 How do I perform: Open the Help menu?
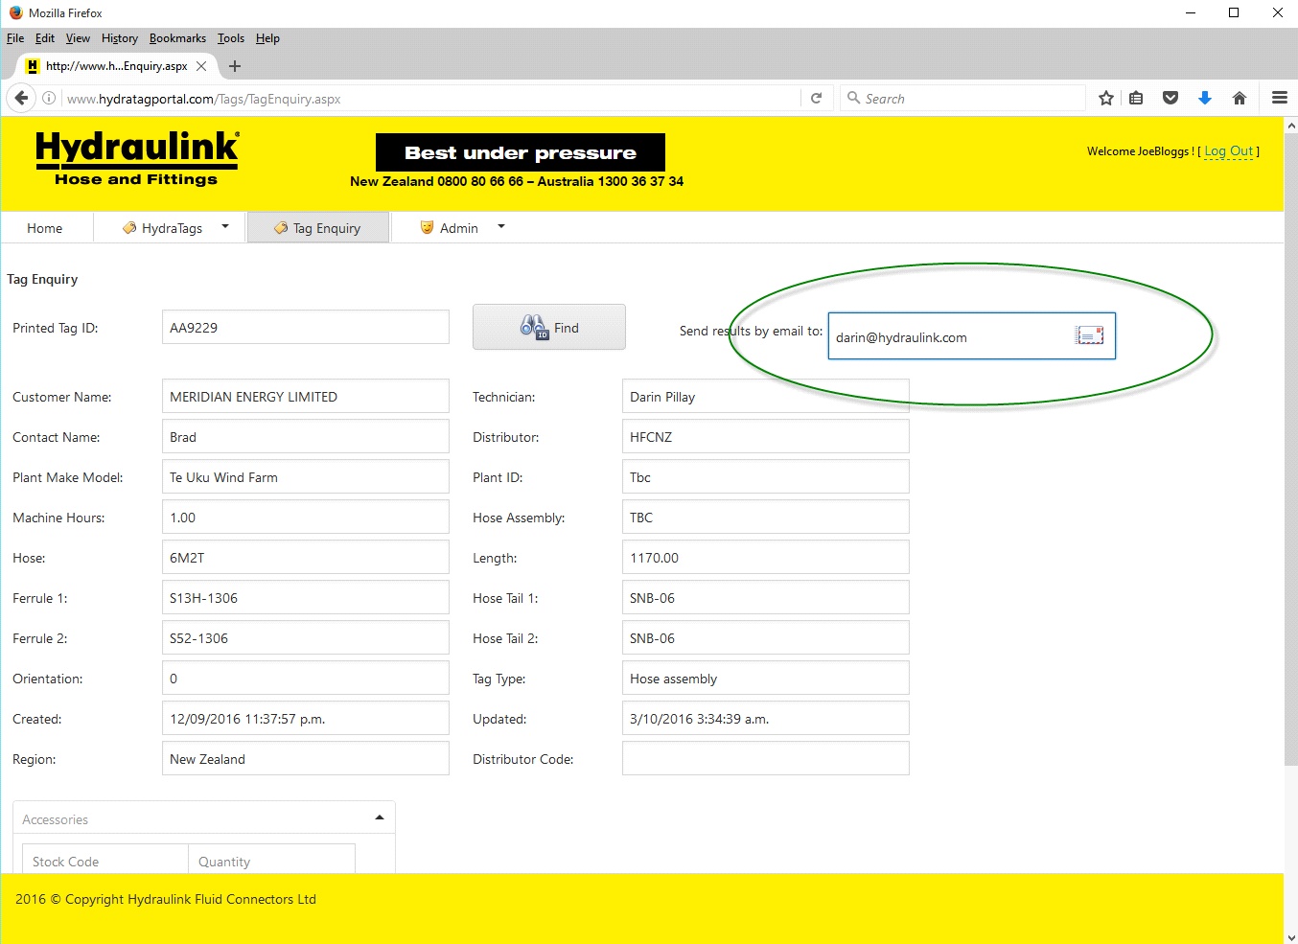[x=267, y=38]
